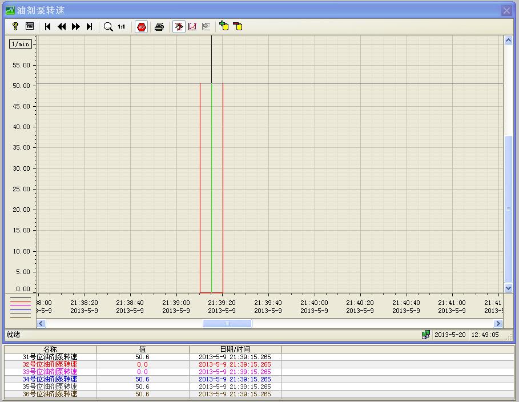Click the 50.6 value of row 34号位

coord(142,379)
